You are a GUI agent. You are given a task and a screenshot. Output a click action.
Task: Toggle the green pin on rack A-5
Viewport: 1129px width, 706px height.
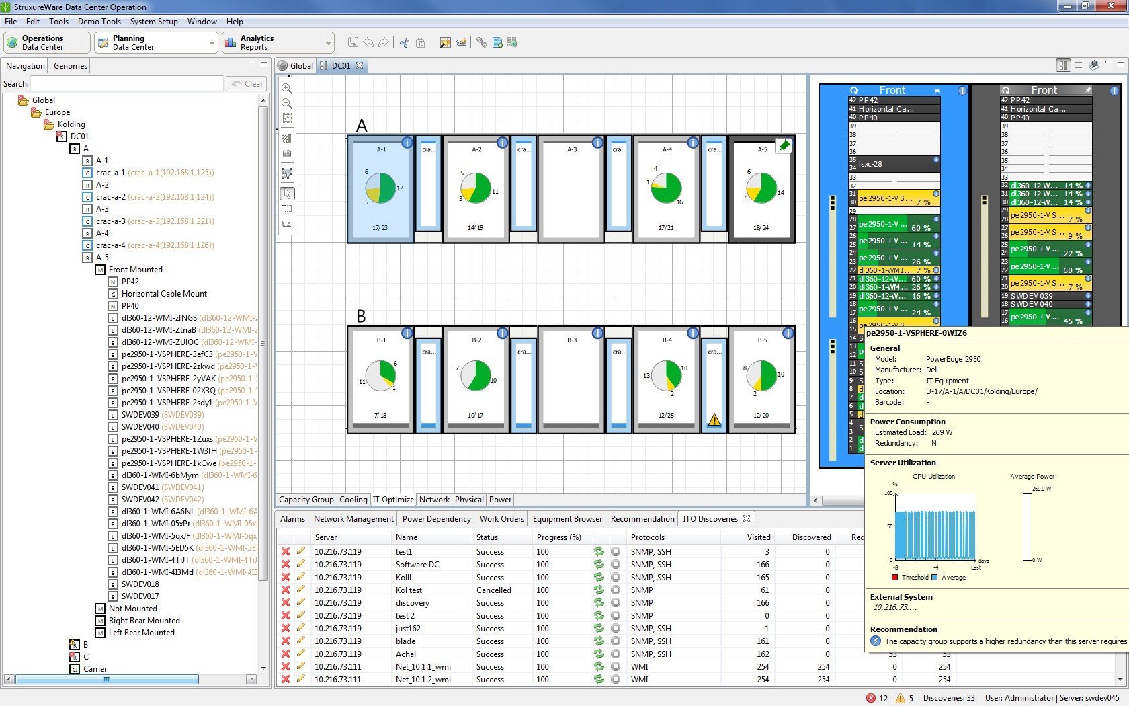tap(784, 145)
